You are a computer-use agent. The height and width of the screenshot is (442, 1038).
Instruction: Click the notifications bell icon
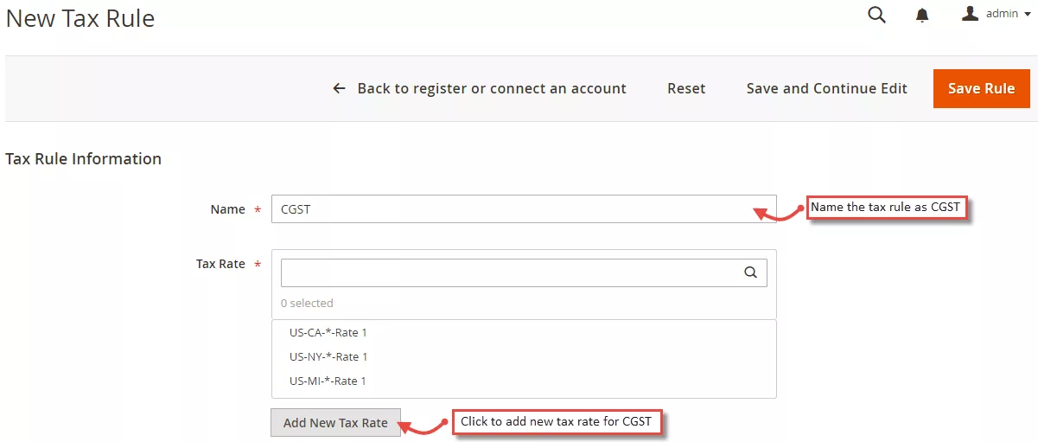[x=923, y=15]
